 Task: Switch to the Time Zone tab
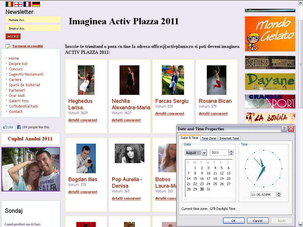point(209,138)
